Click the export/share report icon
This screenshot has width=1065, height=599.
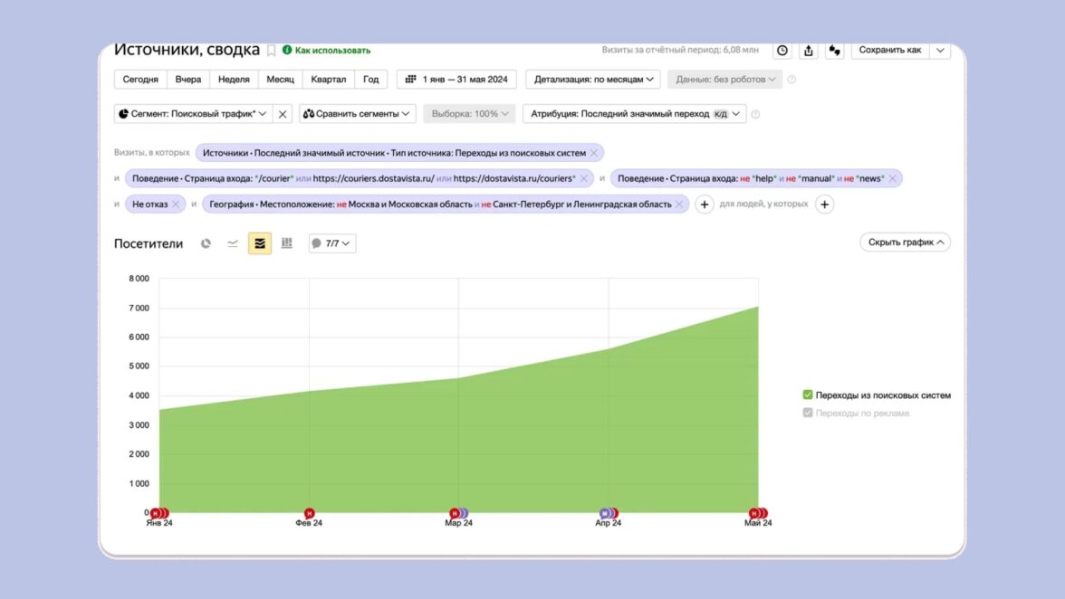pos(809,51)
